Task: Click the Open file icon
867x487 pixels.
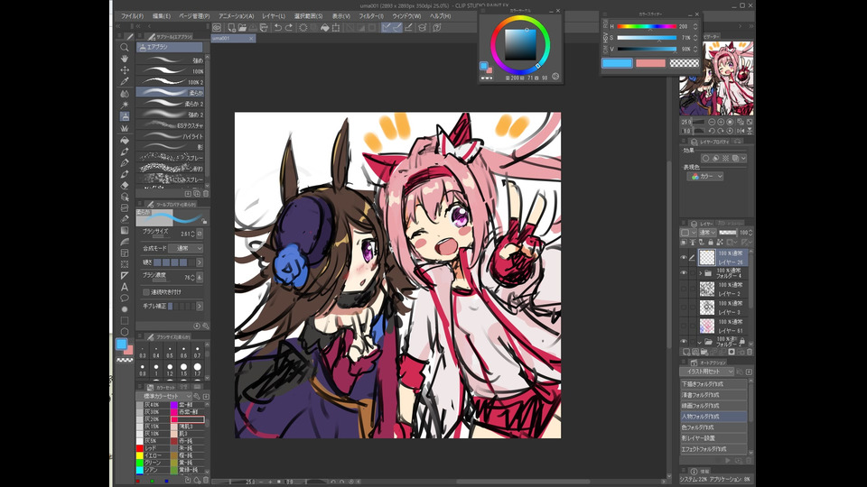Action: (242, 27)
